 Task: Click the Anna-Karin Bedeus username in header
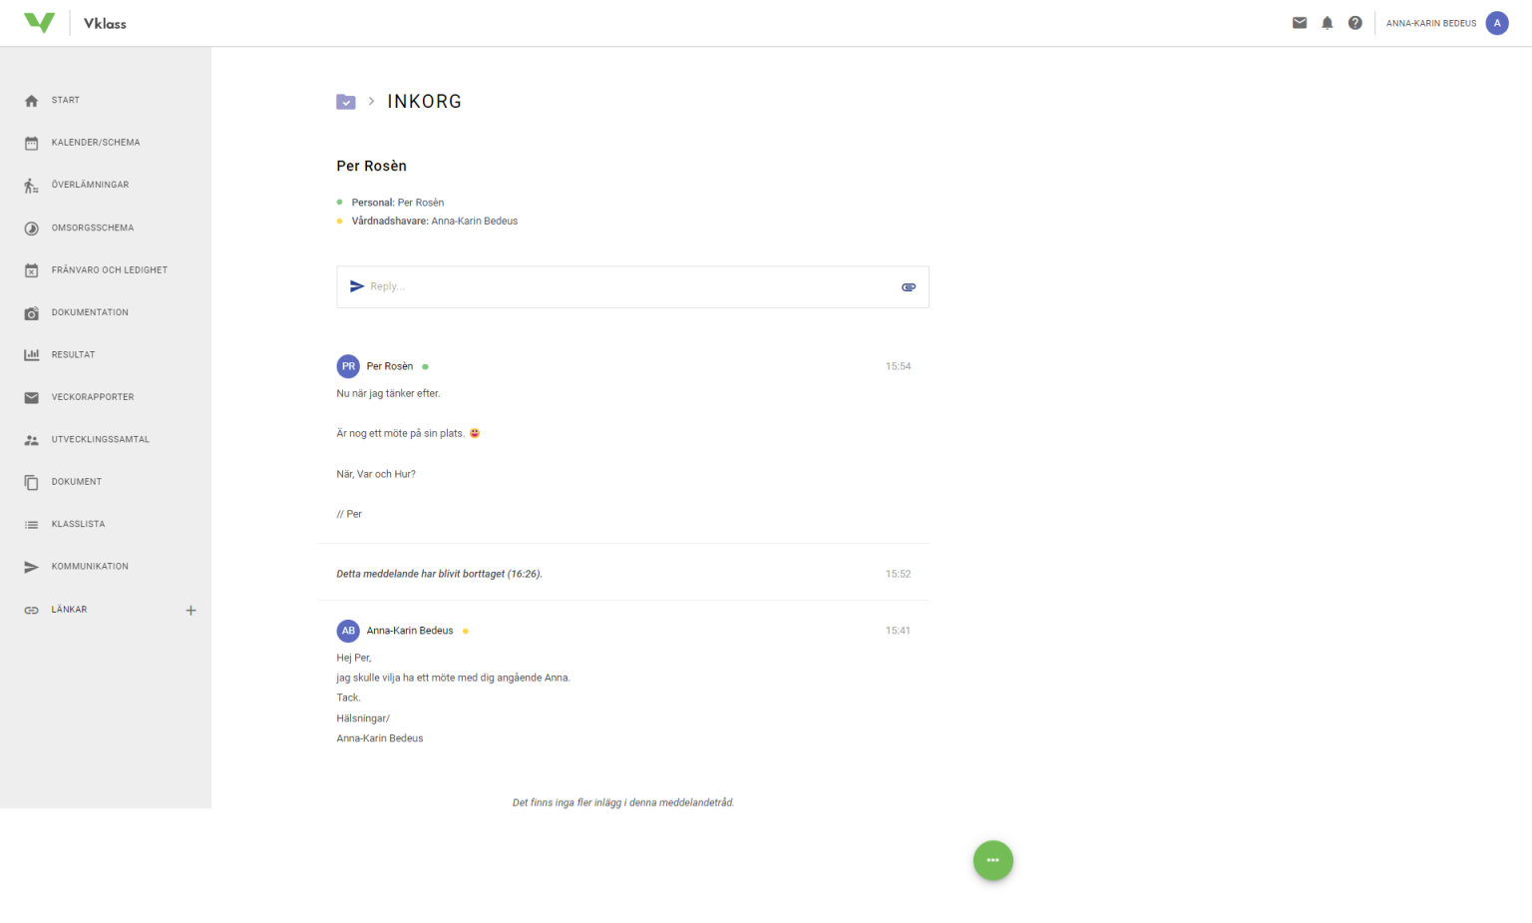click(1430, 24)
